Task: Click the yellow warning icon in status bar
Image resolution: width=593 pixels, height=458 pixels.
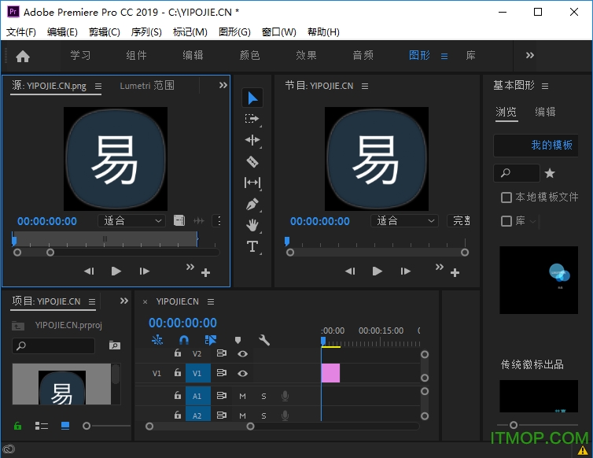Action: tap(583, 450)
